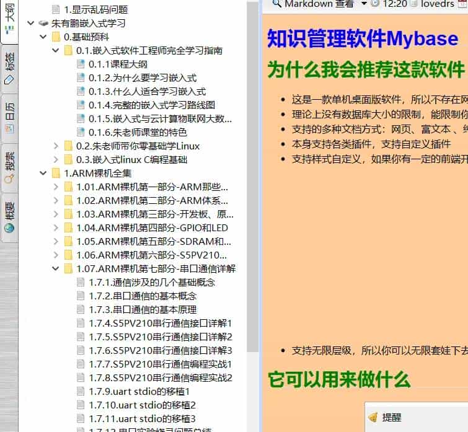Switch to the 大纲 outline side tab
The height and width of the screenshot is (432, 468).
(x=9, y=20)
